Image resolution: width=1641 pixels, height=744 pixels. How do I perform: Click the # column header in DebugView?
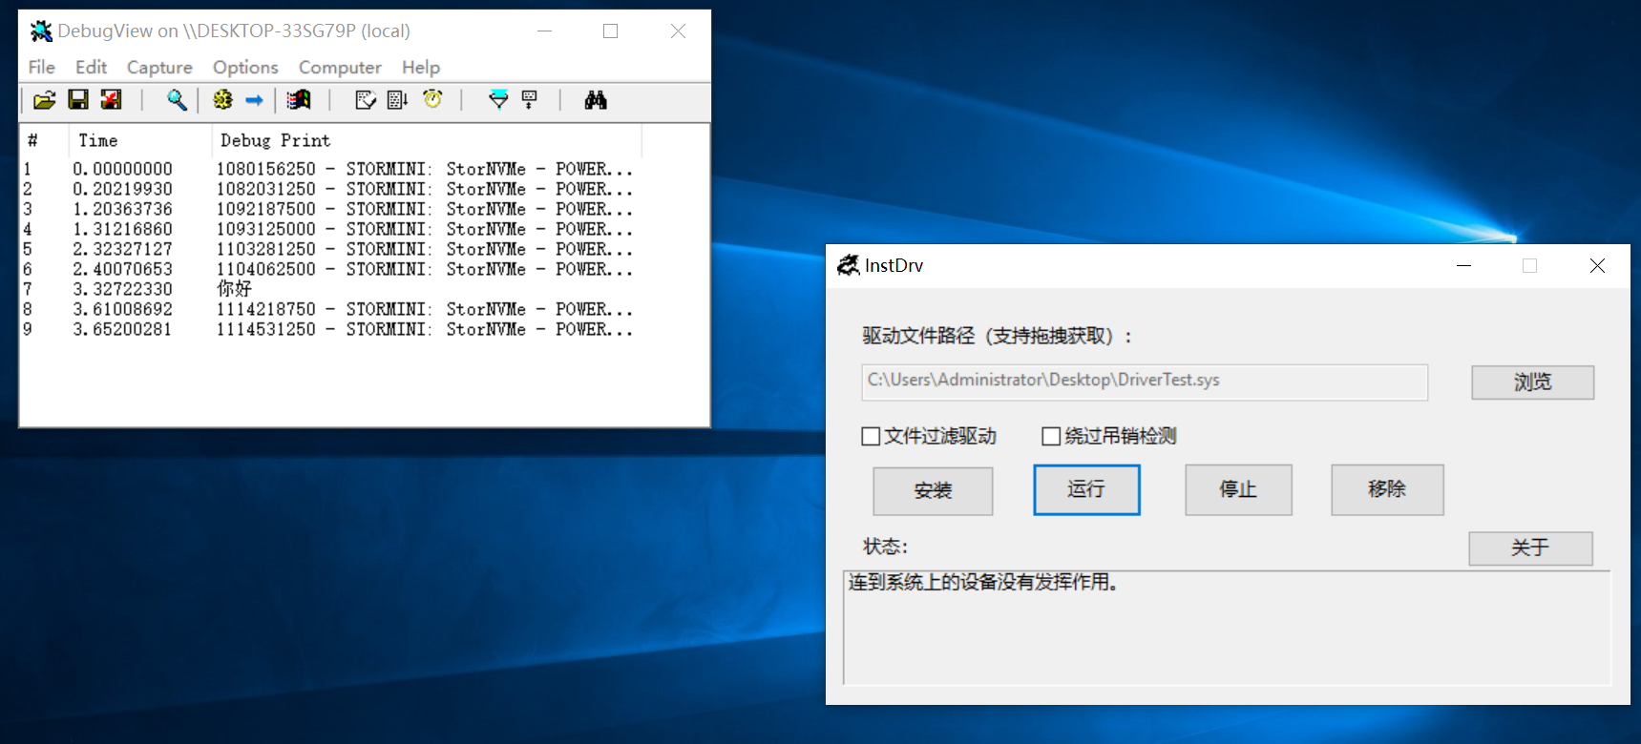coord(44,140)
